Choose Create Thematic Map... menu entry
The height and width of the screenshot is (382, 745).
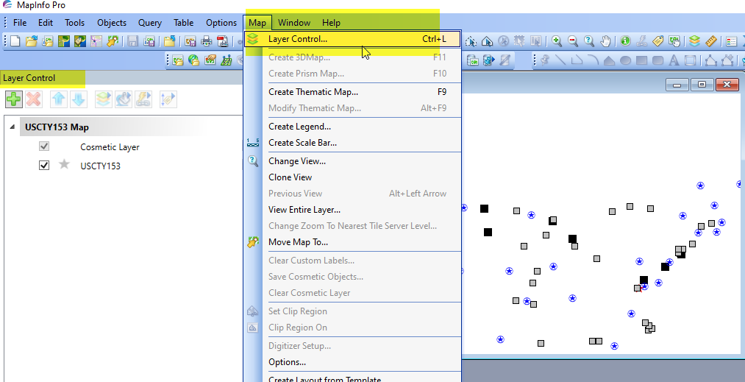pos(352,92)
